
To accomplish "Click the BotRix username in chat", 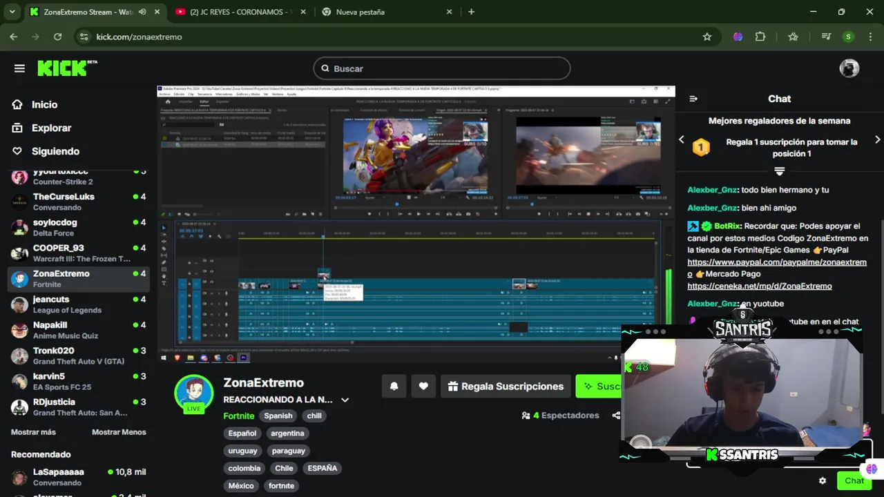I will pos(727,226).
